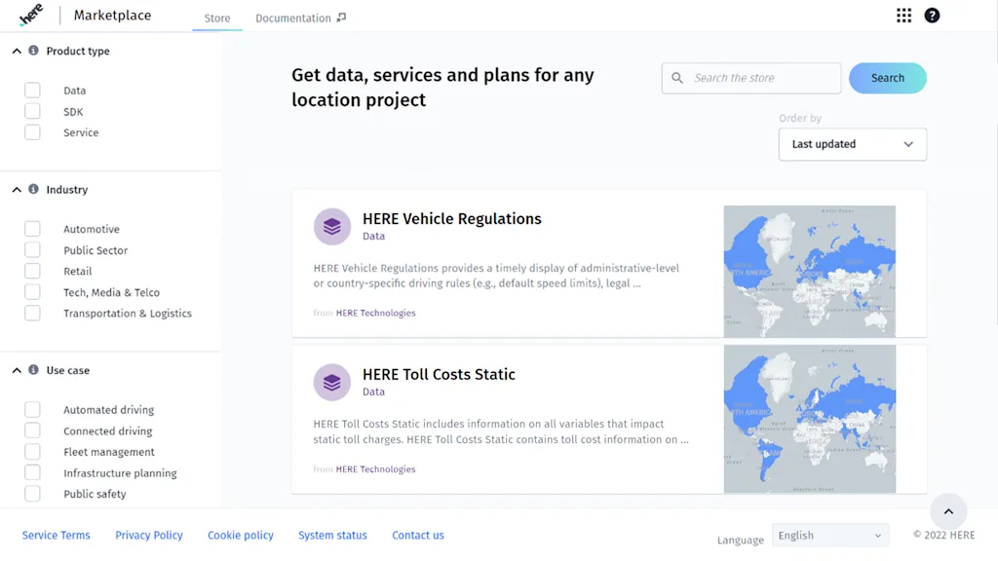Viewport: 998px width, 561px height.
Task: Open the Language English dropdown
Action: point(830,536)
